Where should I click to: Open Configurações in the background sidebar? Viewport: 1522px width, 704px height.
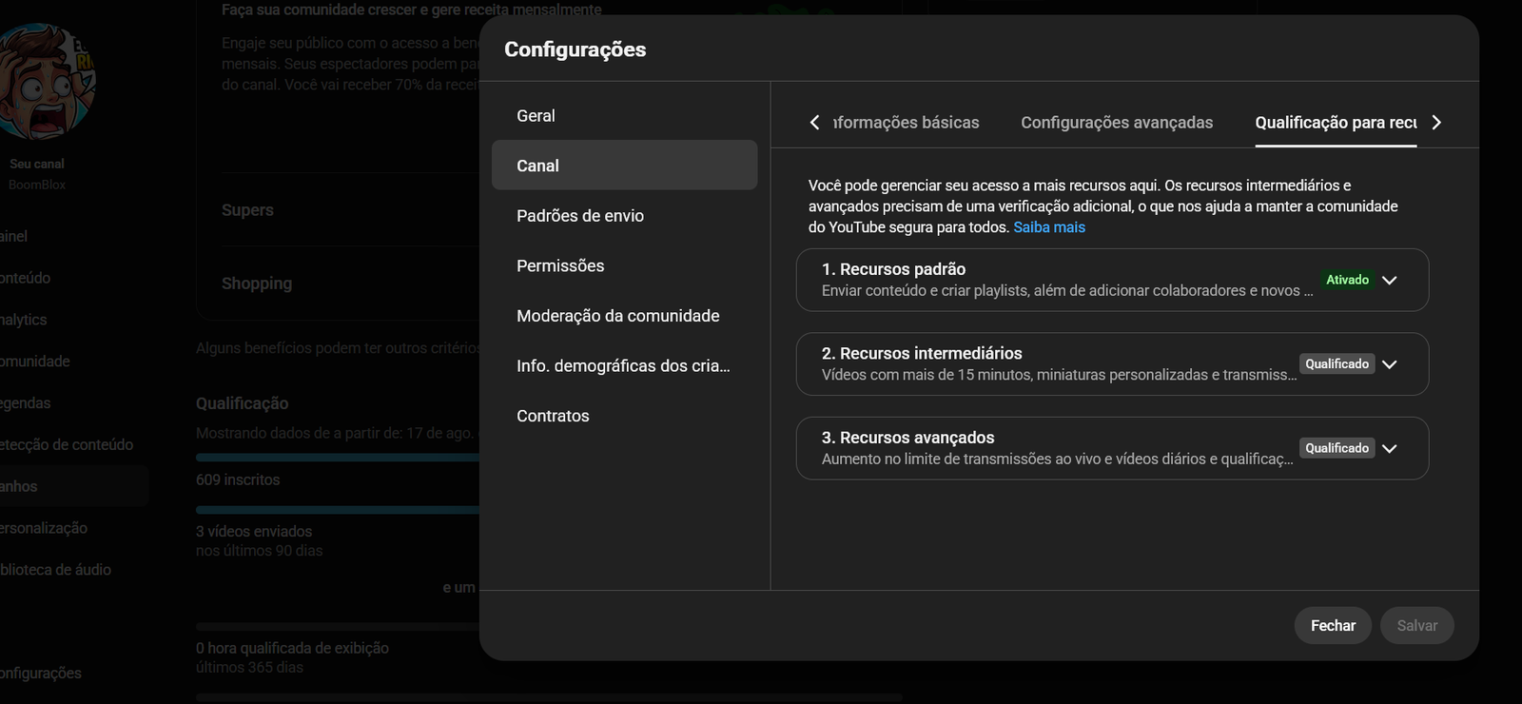click(x=41, y=673)
